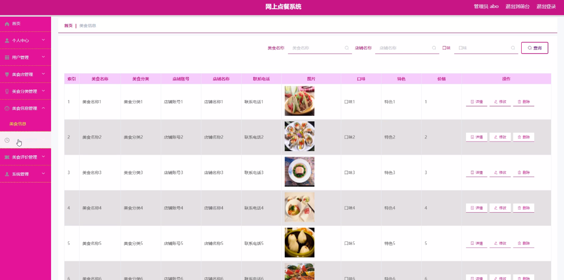Click 修改 button for row 3

(x=500, y=172)
